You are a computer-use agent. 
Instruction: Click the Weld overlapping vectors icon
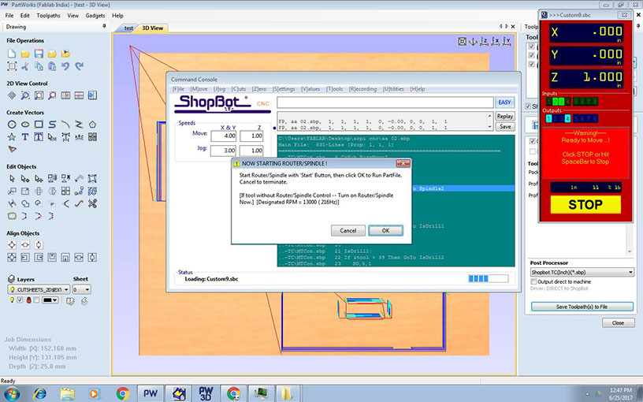tap(25, 203)
